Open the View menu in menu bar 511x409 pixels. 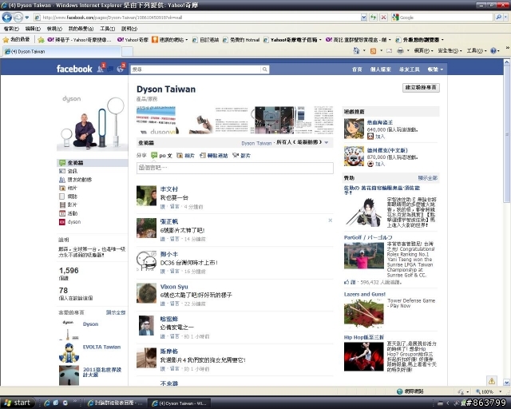54,29
